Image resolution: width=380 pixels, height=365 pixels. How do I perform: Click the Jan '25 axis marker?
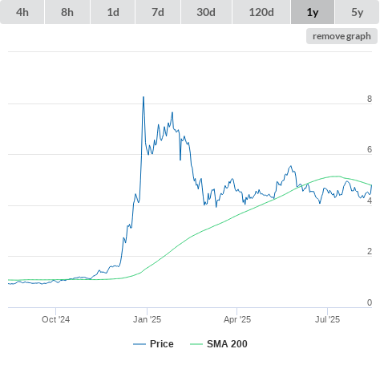pos(147,319)
